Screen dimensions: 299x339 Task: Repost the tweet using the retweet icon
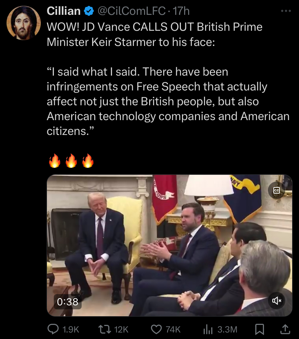[x=104, y=329]
